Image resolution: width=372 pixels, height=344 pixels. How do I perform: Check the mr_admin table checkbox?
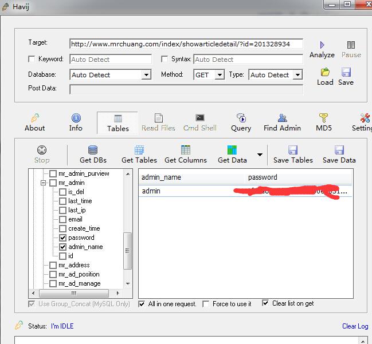click(x=53, y=183)
